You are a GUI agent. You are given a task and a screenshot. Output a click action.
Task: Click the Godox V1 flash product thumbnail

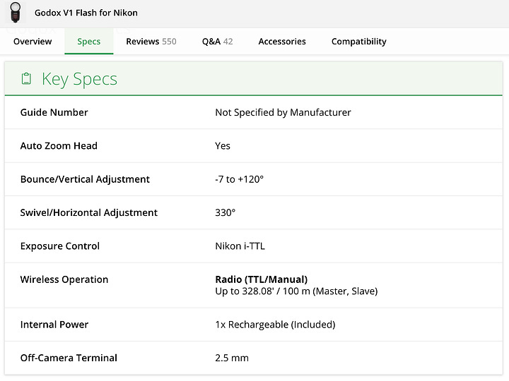pos(15,12)
